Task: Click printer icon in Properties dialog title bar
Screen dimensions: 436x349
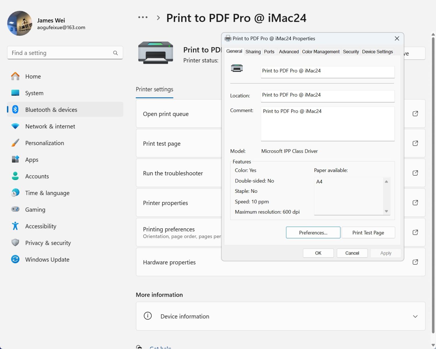Action: 228,38
